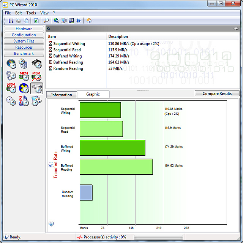
Task: Click the Processor(s) activity status text
Action: [105, 237]
